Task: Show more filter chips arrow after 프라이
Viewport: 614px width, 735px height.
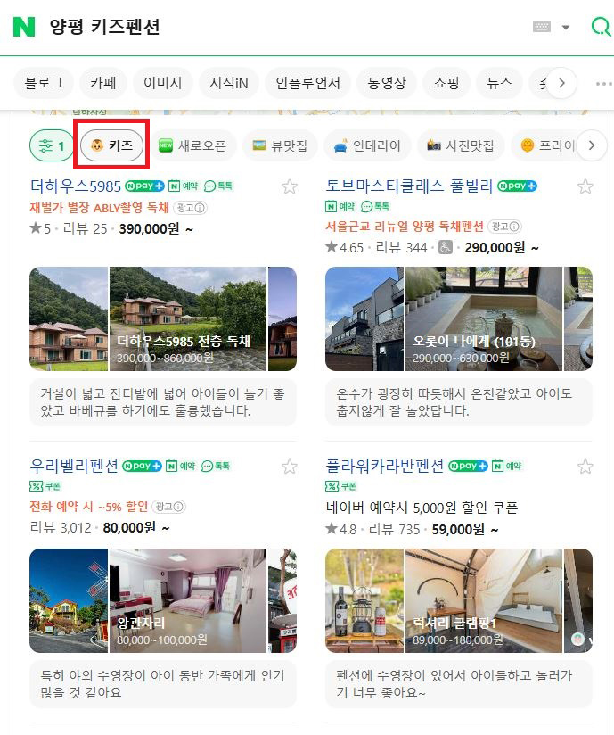Action: coord(592,145)
